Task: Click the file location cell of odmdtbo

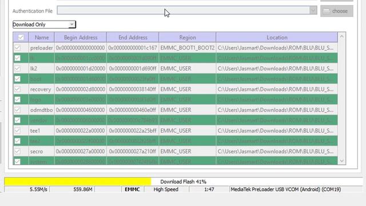Action: tap(277, 110)
